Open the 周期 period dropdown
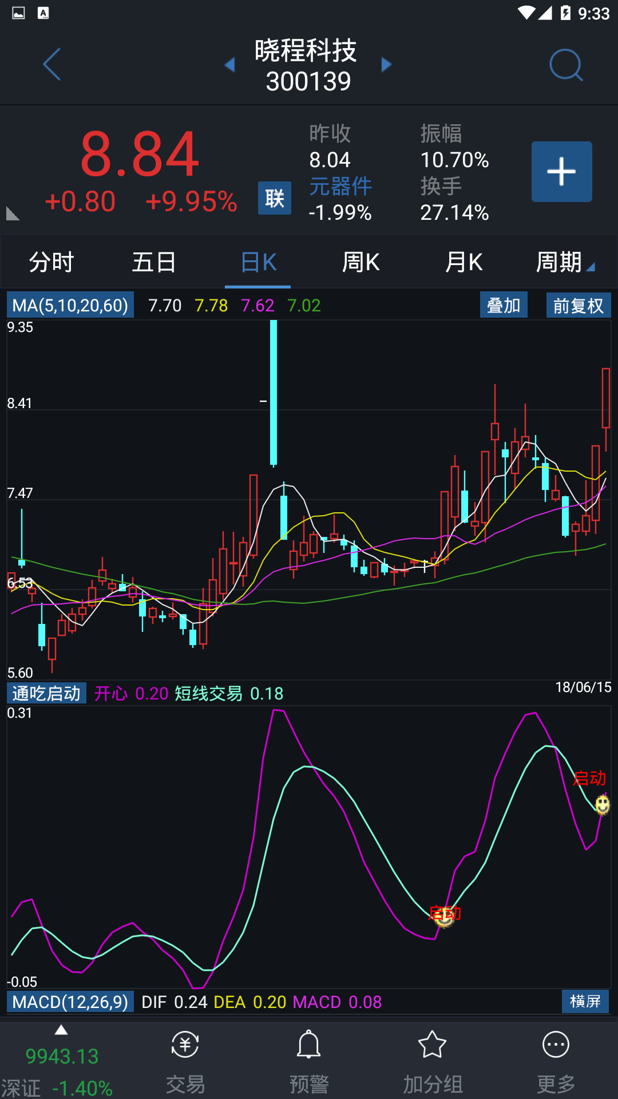The width and height of the screenshot is (618, 1099). tap(565, 262)
